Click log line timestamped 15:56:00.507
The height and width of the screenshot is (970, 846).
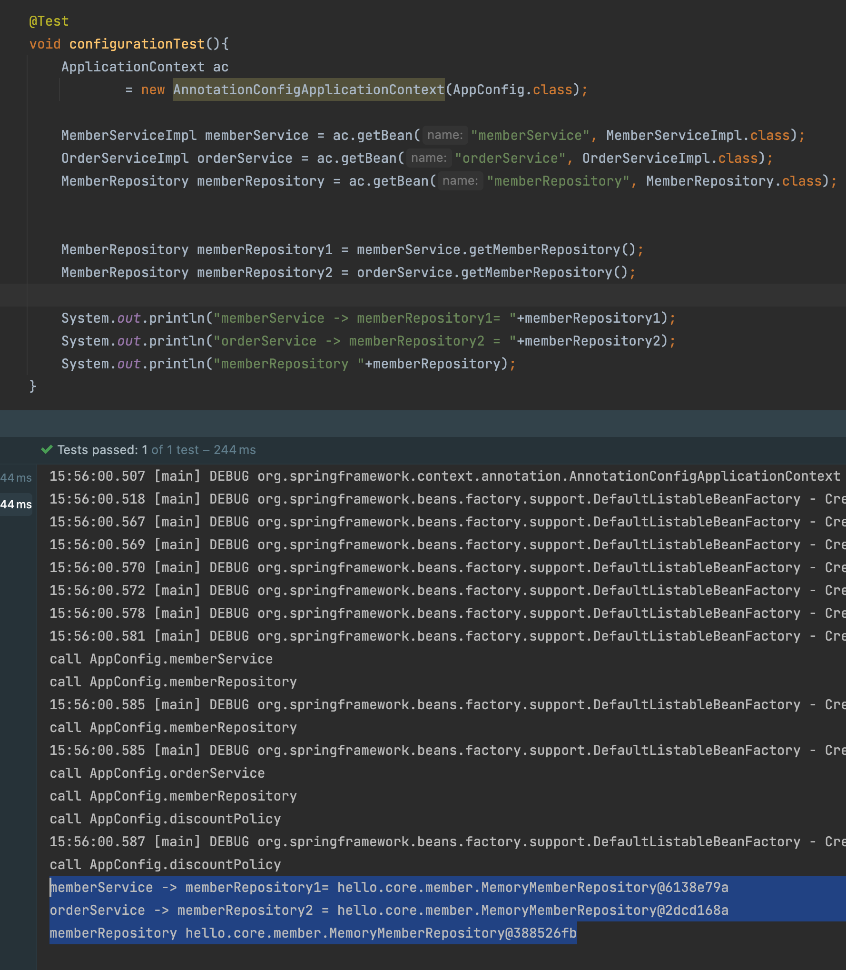[445, 476]
